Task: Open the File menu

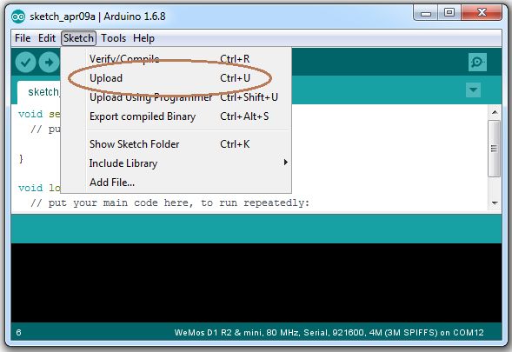Action: [23, 38]
